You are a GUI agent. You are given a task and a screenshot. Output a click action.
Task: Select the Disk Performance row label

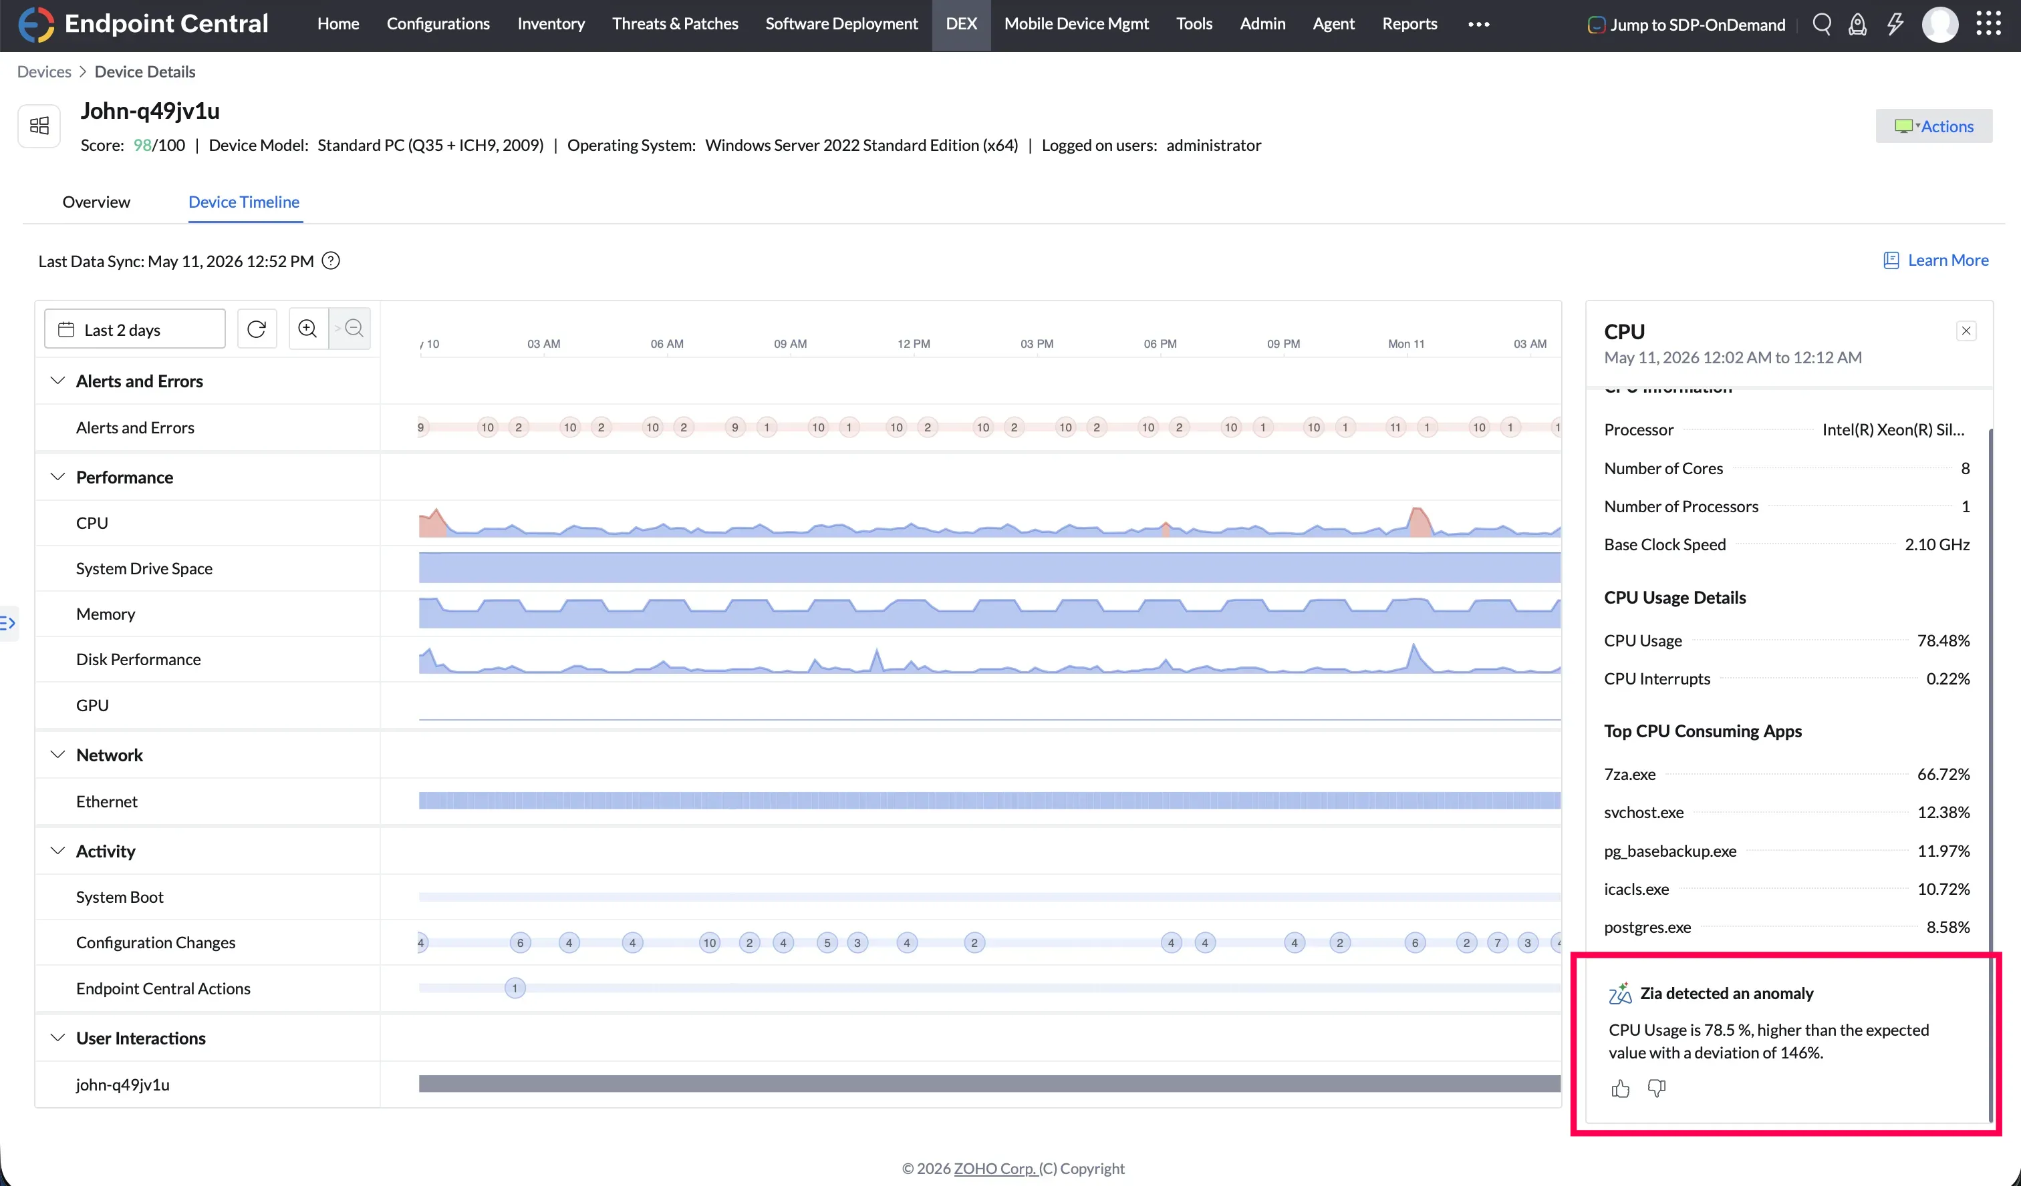click(x=139, y=660)
